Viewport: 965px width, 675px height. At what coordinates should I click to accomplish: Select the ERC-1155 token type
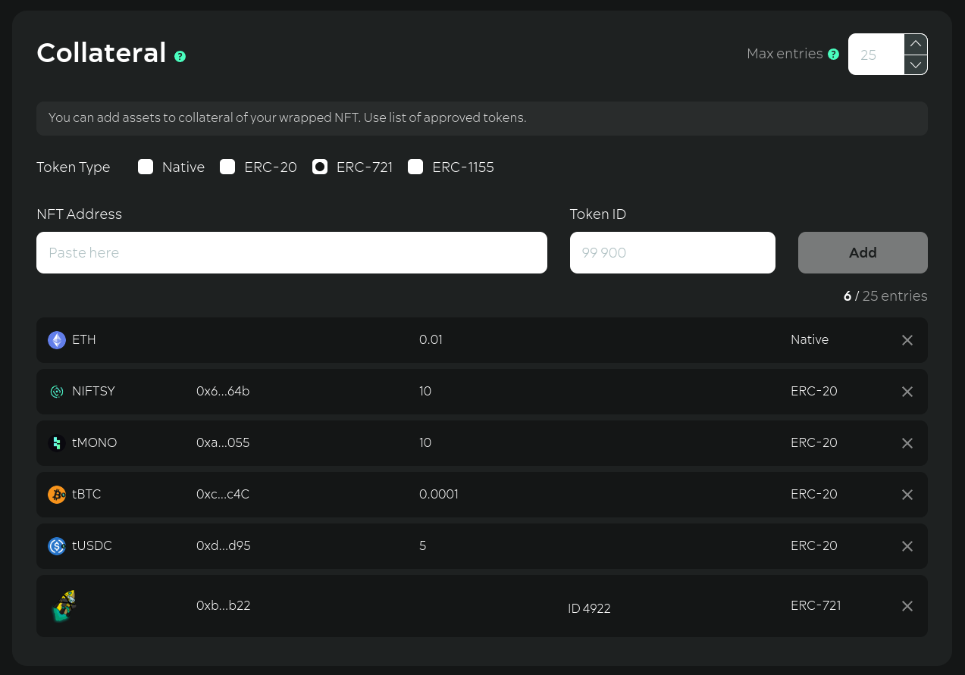(415, 167)
